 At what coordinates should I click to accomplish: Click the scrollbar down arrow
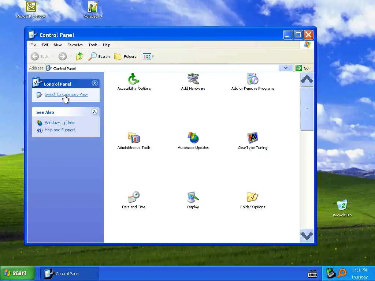tap(307, 236)
